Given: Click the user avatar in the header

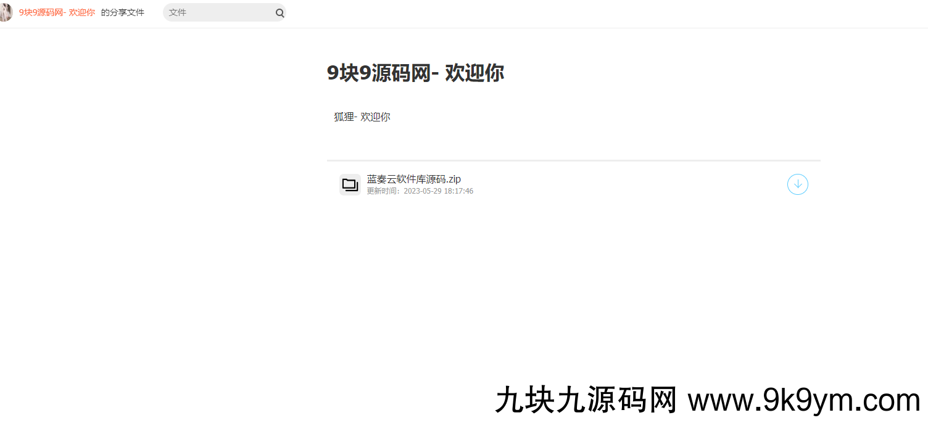Looking at the screenshot, I should [x=5, y=12].
